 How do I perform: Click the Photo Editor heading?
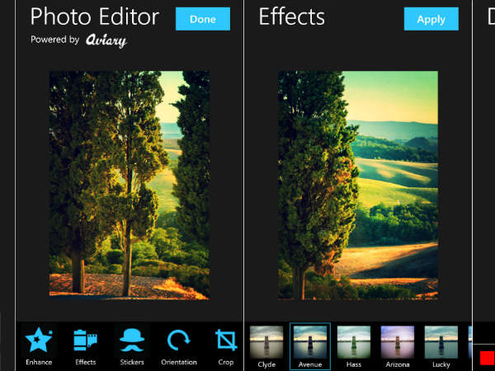(x=95, y=16)
